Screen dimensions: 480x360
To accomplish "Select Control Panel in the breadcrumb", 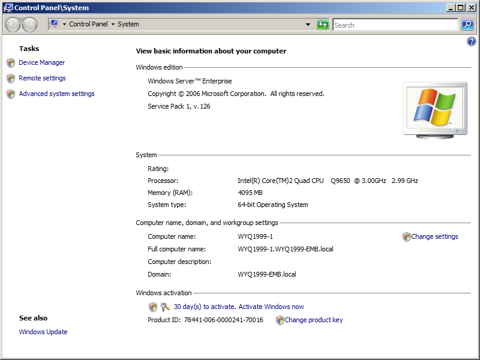I will point(89,25).
